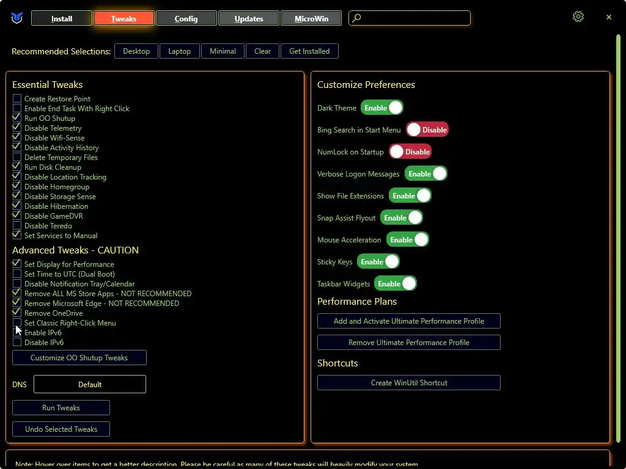Image resolution: width=626 pixels, height=469 pixels.
Task: Select the Tweaks tab
Action: coord(123,18)
